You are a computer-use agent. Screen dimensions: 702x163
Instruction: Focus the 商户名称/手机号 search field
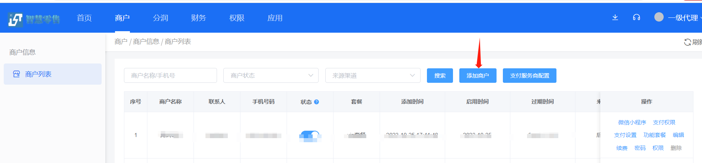pyautogui.click(x=170, y=75)
